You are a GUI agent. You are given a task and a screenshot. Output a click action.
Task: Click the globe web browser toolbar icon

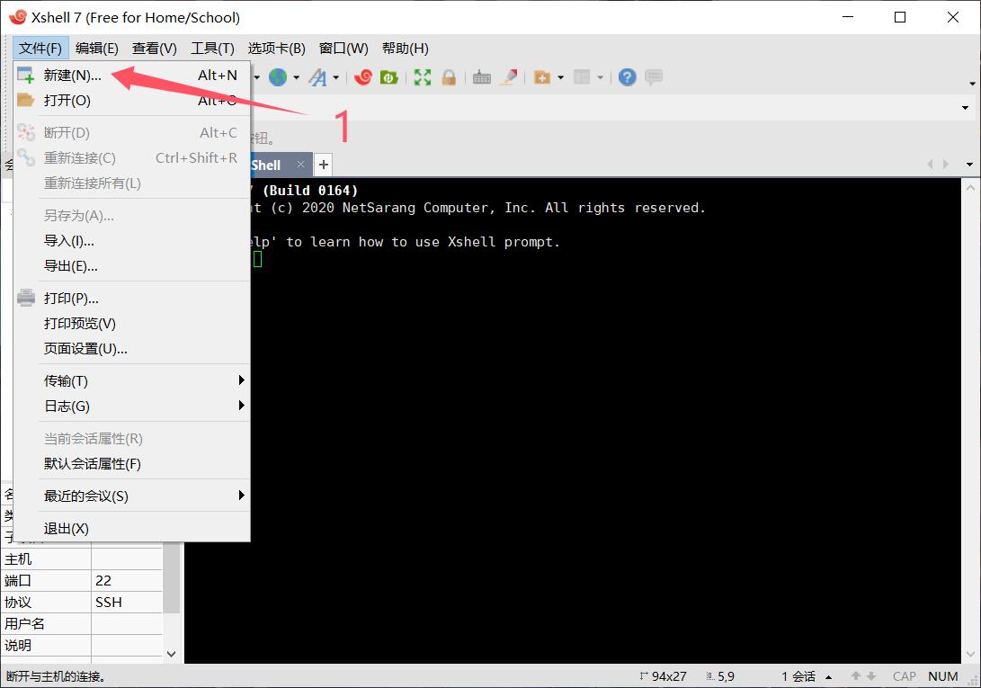tap(278, 77)
